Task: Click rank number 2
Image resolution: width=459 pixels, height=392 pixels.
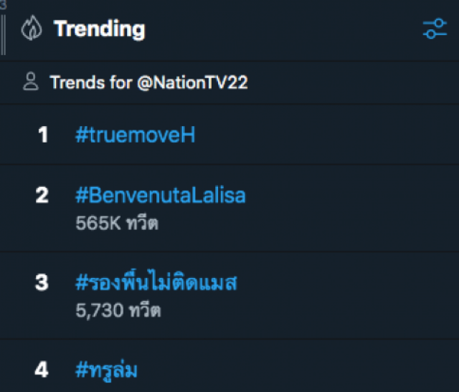Action: [42, 195]
